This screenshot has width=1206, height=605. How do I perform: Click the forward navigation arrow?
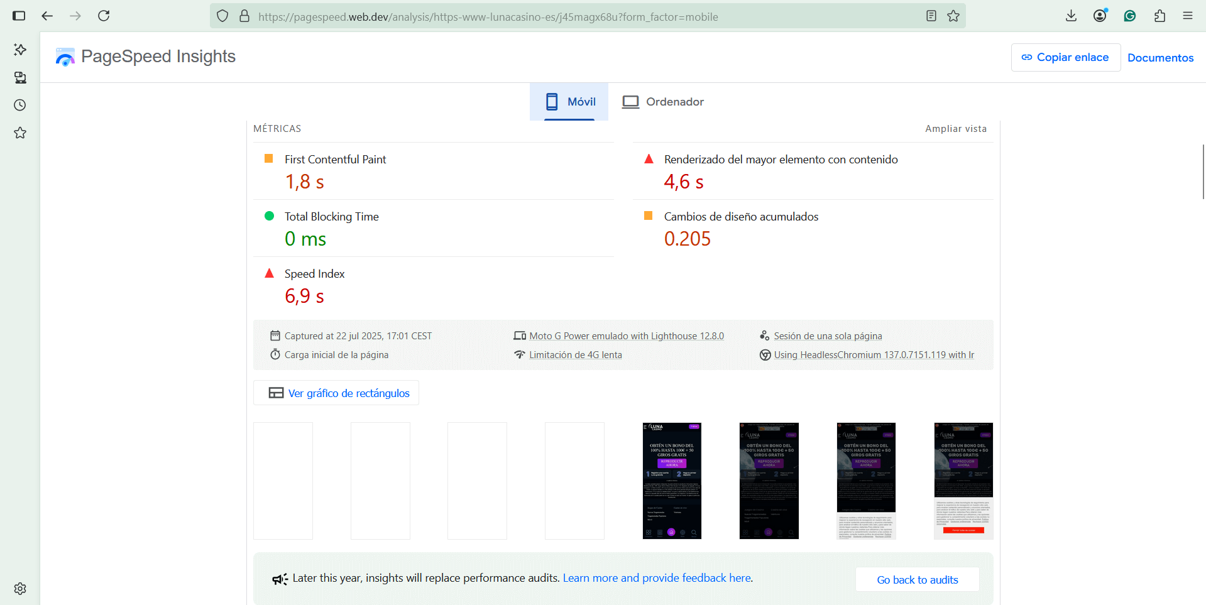pyautogui.click(x=75, y=16)
